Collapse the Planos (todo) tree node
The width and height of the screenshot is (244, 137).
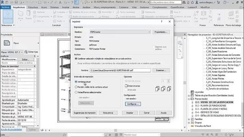click(x=189, y=99)
